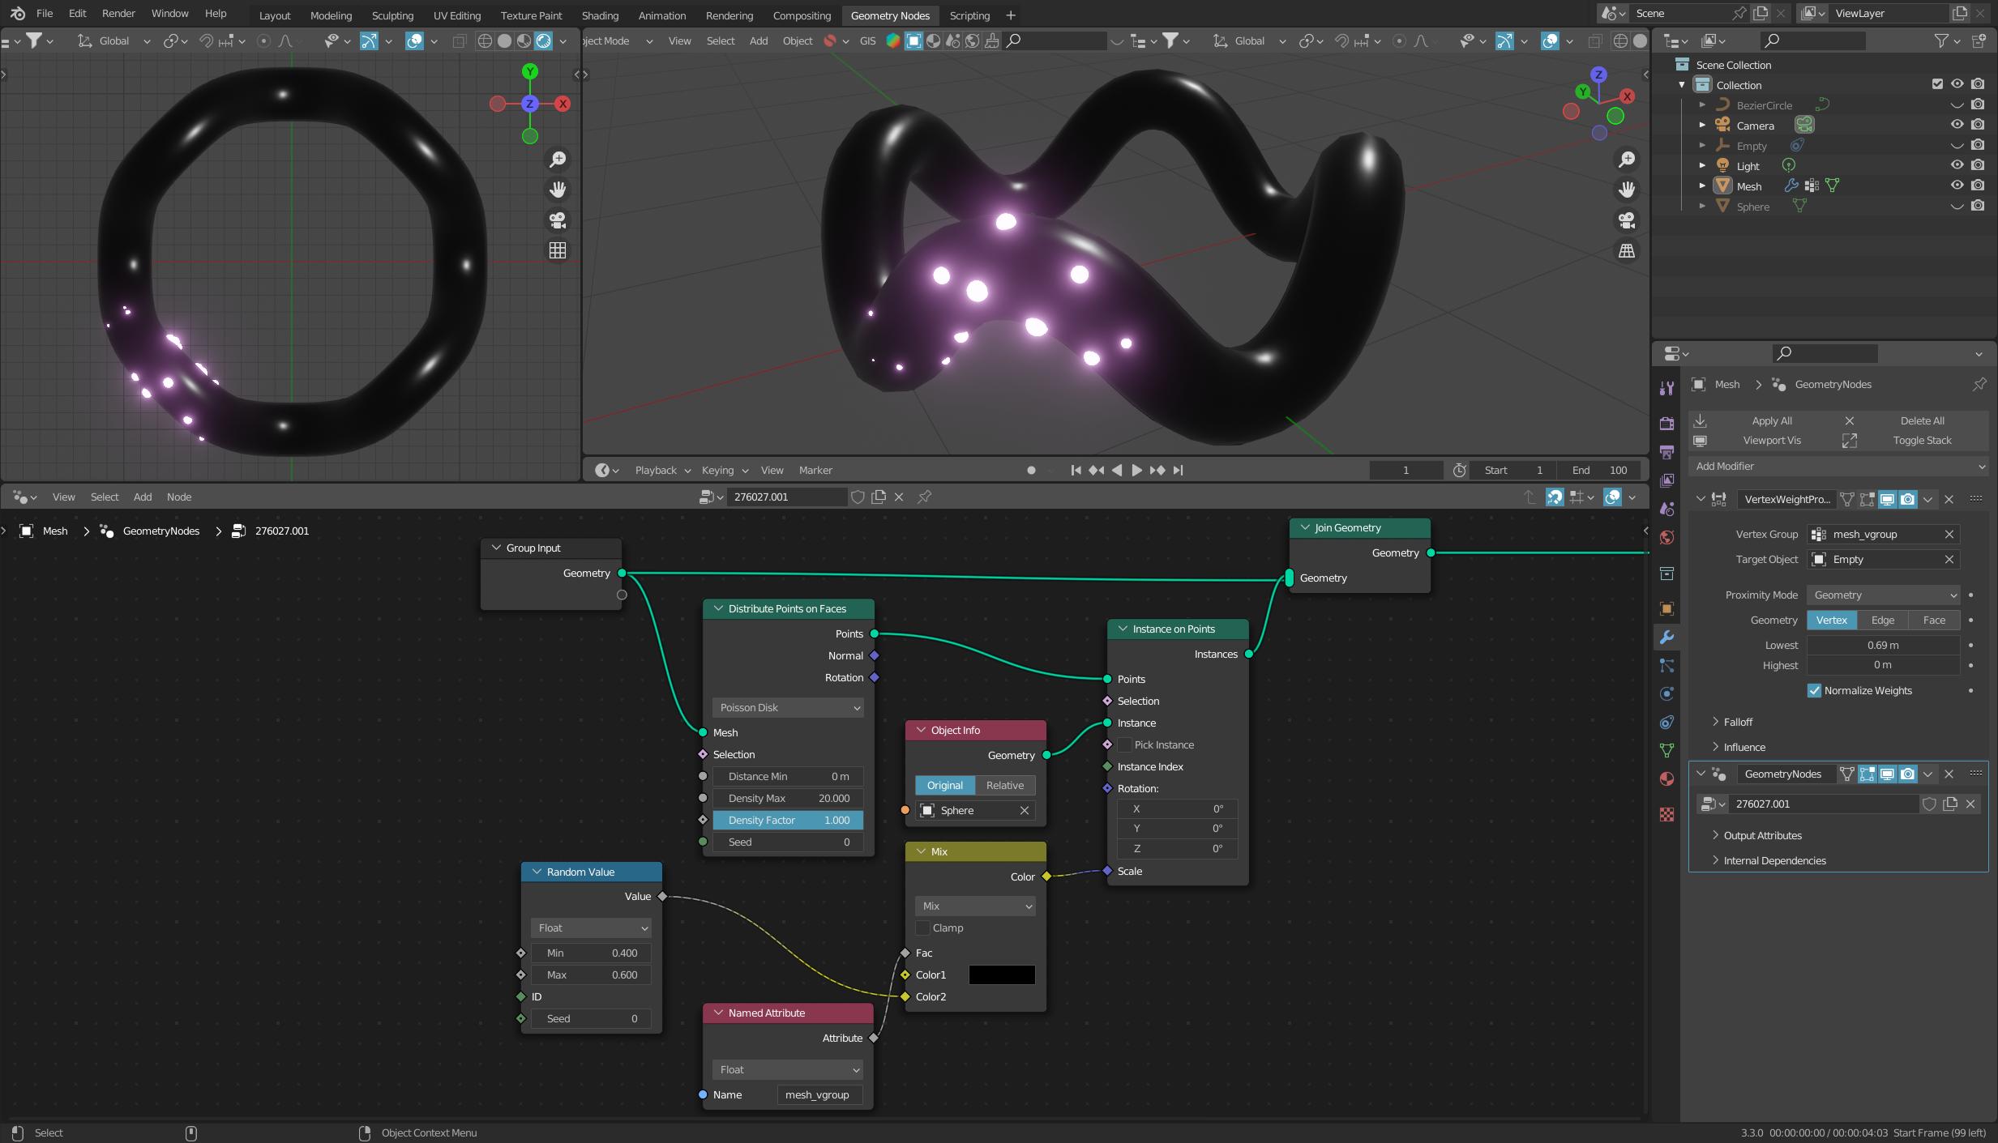1998x1143 pixels.
Task: Hide the Camera object in outliner
Action: (1957, 125)
